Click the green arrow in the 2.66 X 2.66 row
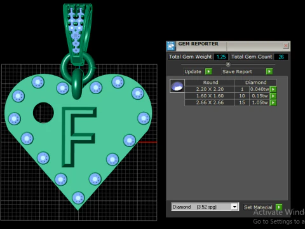This screenshot has width=305, height=229. pyautogui.click(x=273, y=103)
